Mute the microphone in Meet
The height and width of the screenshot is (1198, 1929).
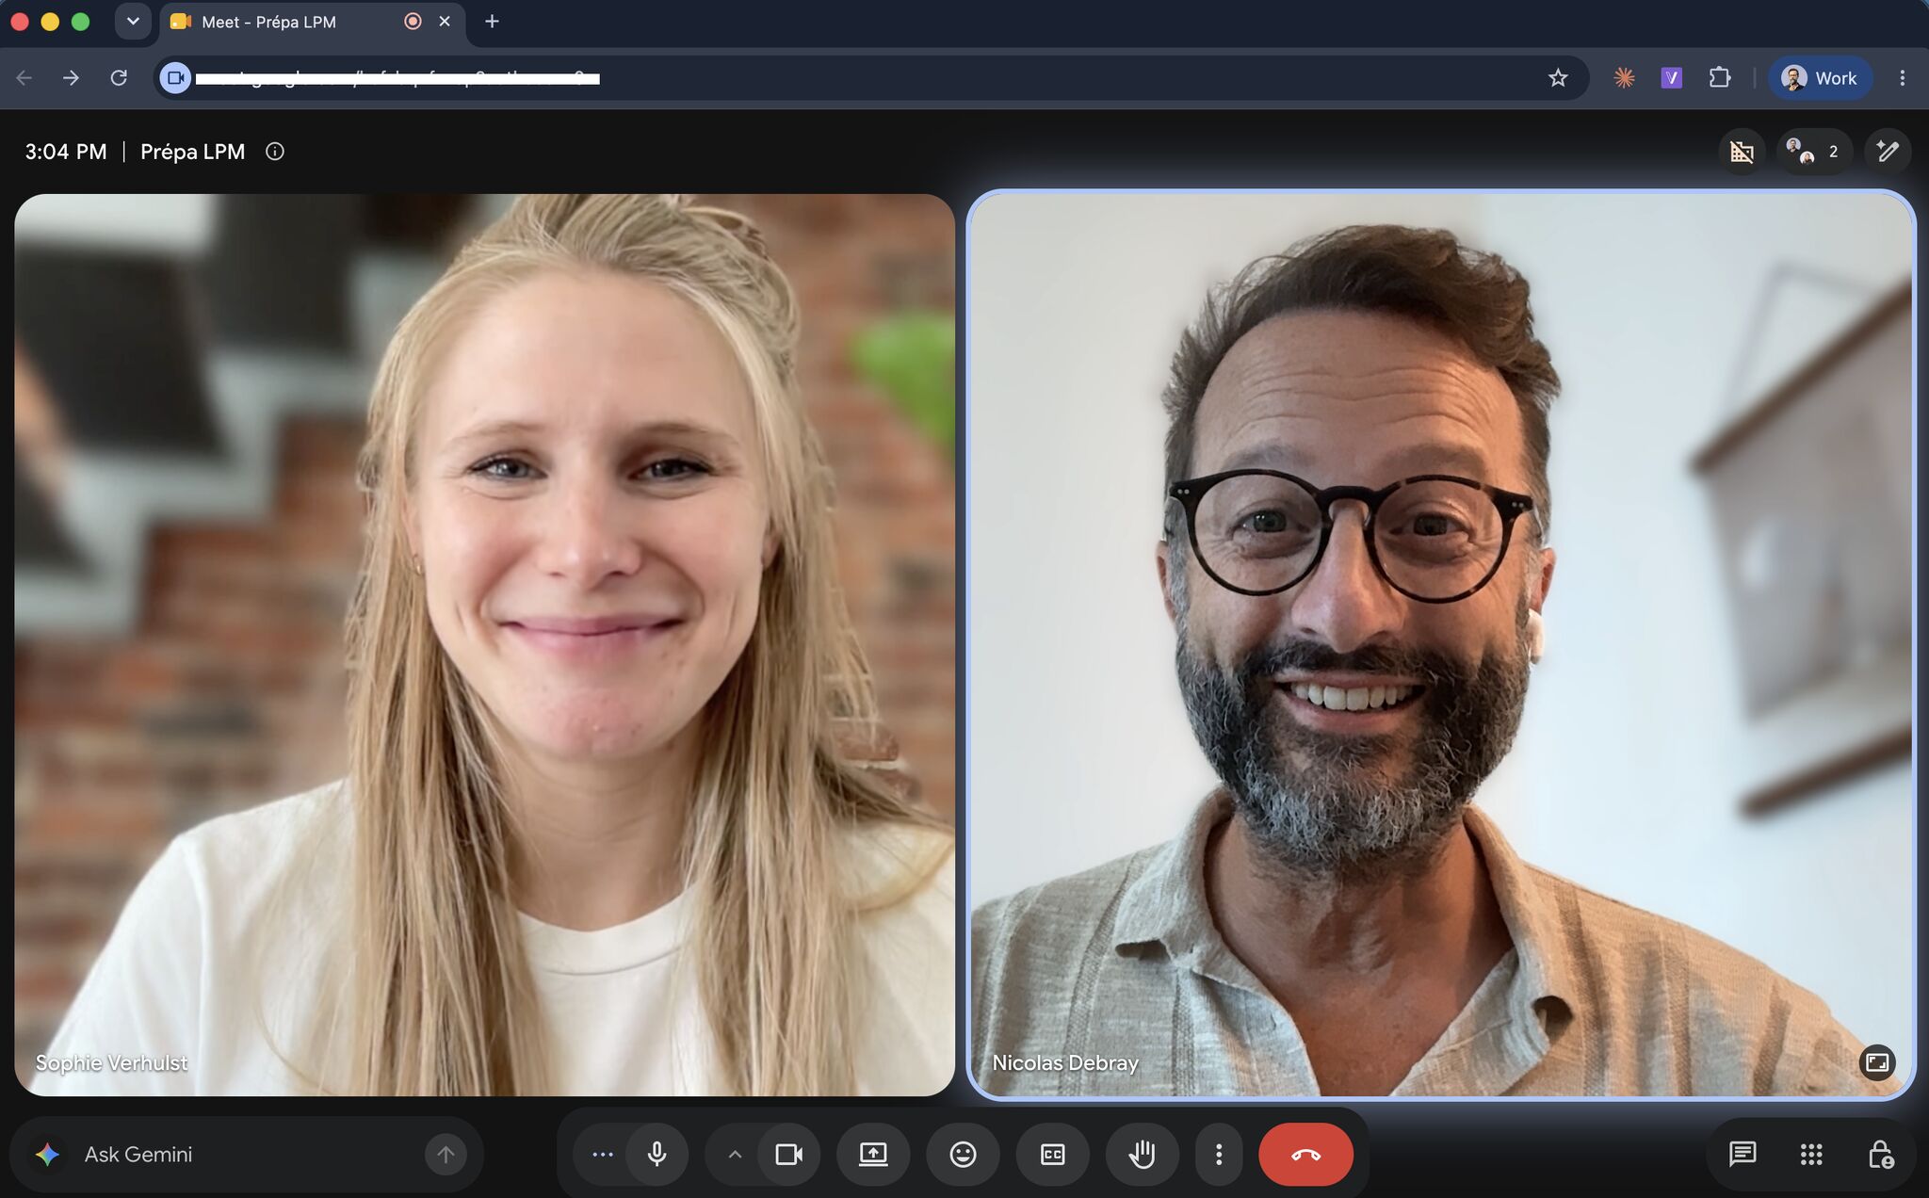click(x=657, y=1154)
